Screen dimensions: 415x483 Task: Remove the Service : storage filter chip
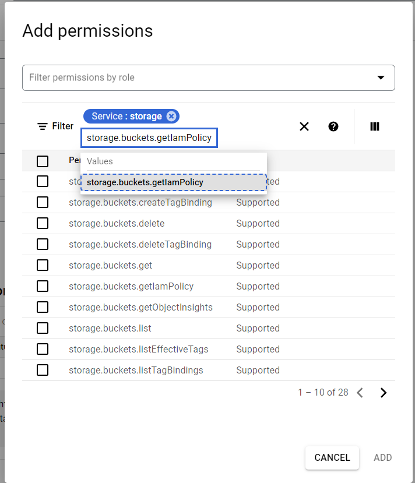click(x=171, y=116)
